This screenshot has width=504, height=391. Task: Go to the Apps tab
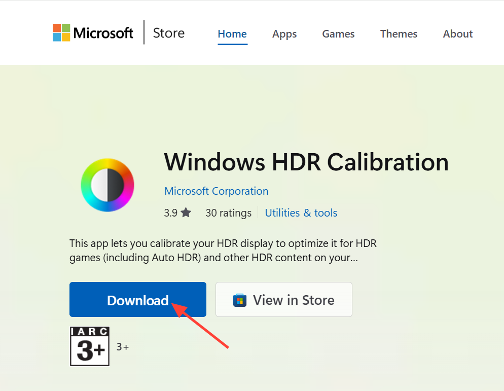click(284, 34)
